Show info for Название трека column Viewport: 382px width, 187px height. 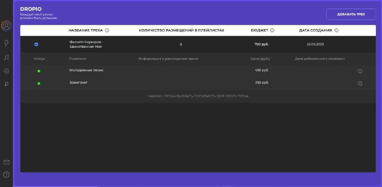click(107, 31)
